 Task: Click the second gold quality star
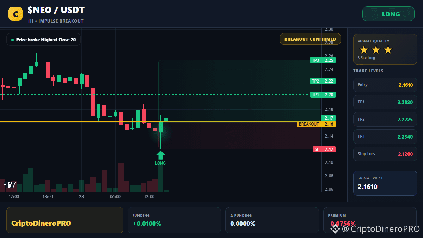click(x=376, y=50)
